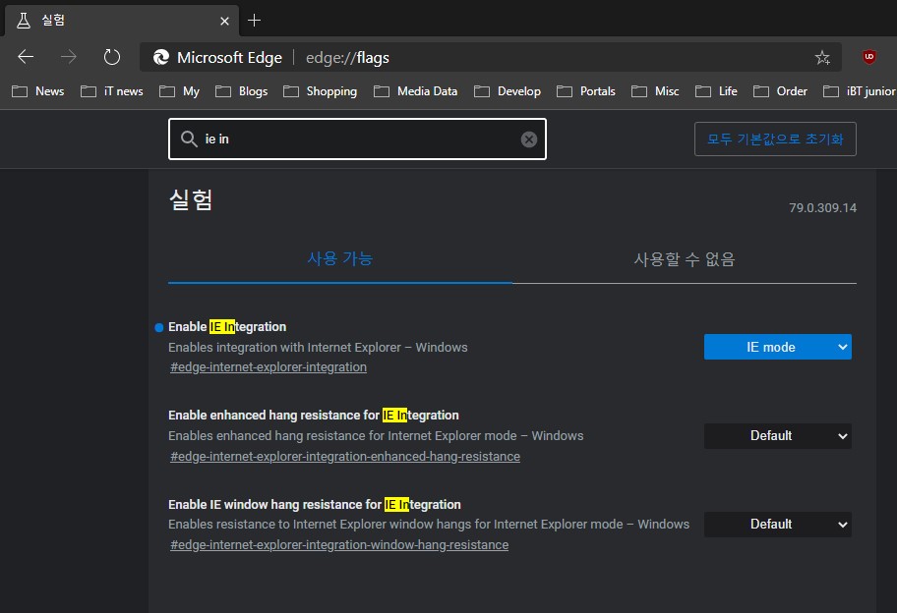This screenshot has width=897, height=613.
Task: Open #edge-internet-explorer-integration-enhanced-hang-resistance link
Action: (345, 457)
